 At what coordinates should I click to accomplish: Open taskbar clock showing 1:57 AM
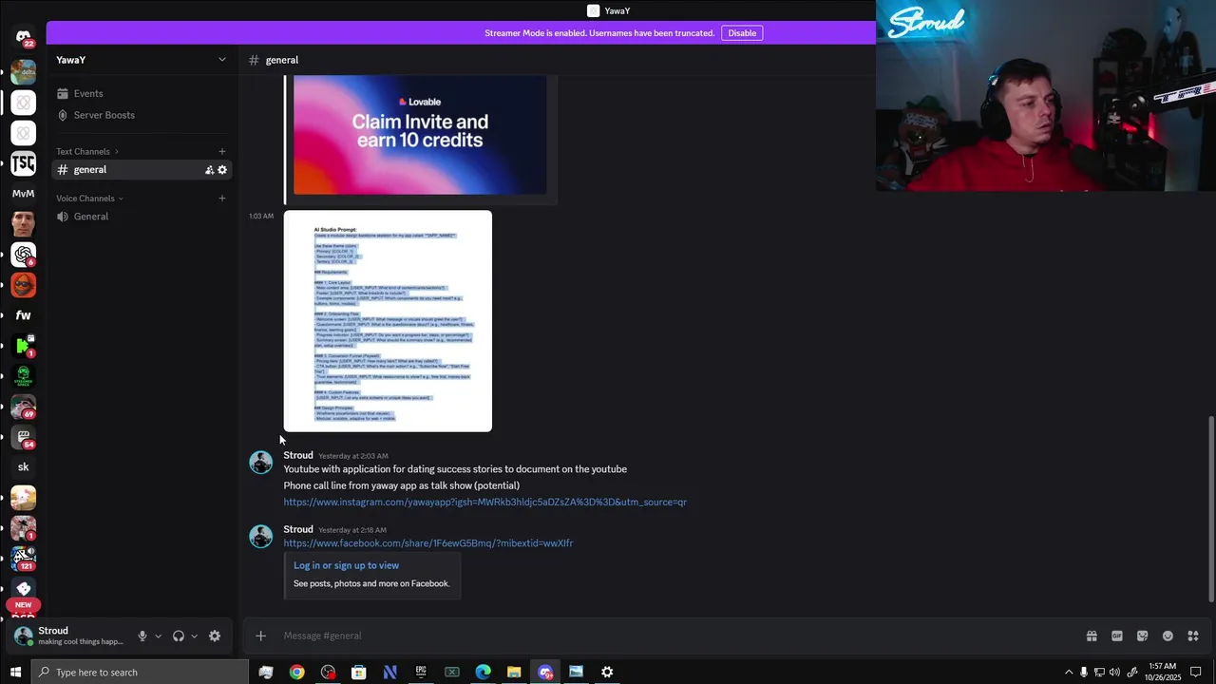click(1163, 673)
